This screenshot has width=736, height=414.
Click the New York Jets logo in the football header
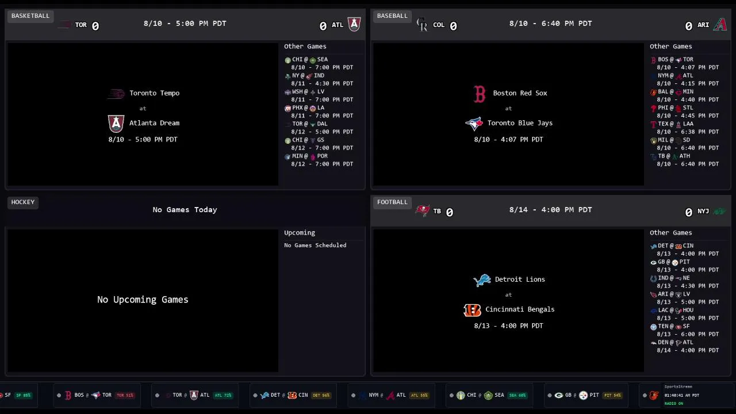(720, 212)
